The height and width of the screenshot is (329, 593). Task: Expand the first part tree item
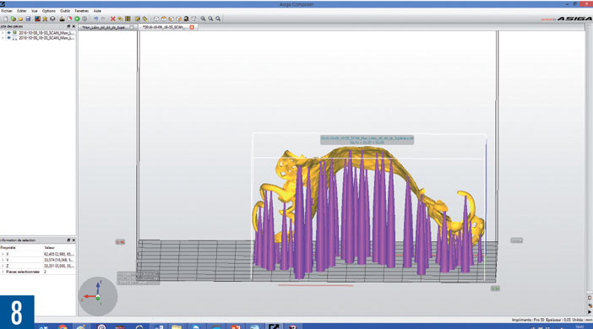point(3,33)
